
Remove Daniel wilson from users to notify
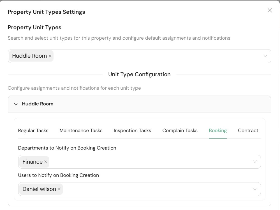point(59,189)
